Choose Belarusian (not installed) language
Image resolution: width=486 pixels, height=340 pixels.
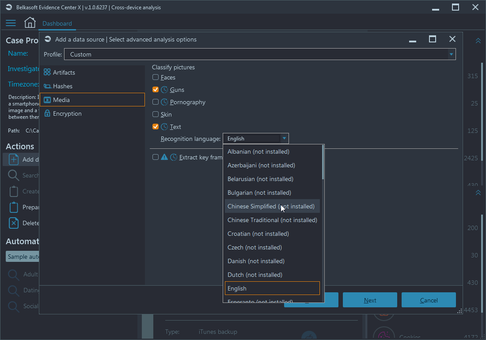[272, 179]
